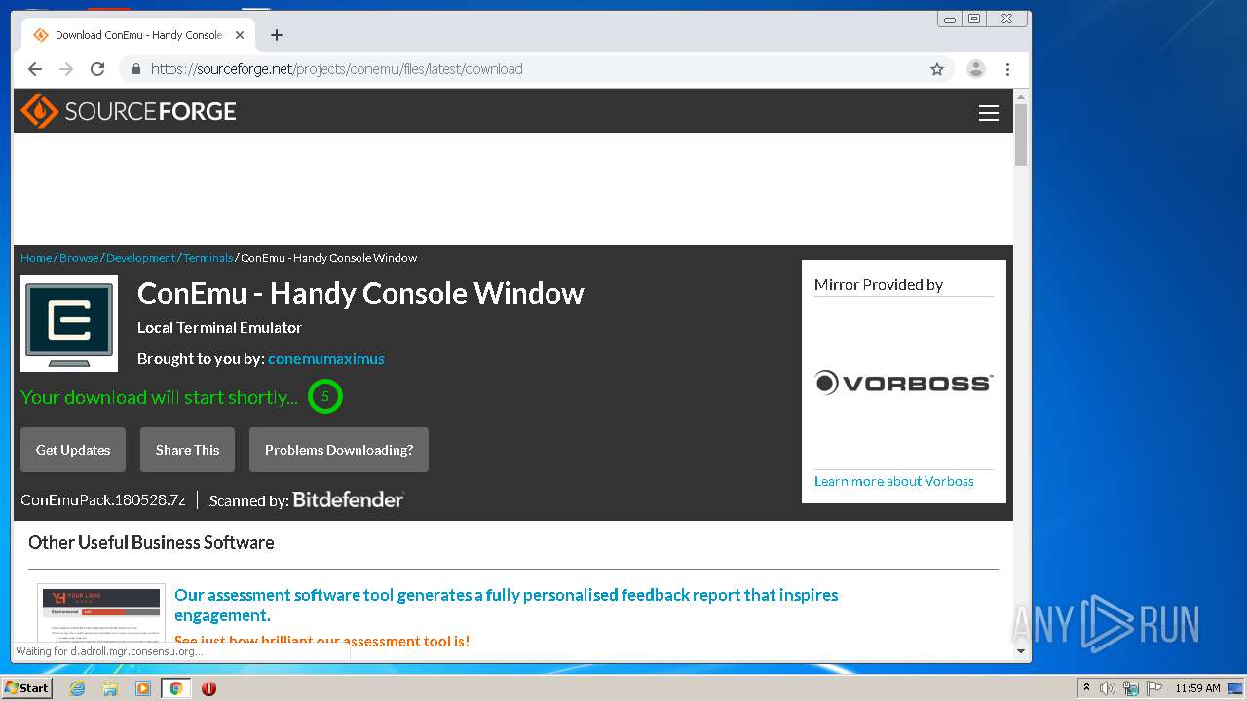Click the Bitdefender logo text
Image resolution: width=1247 pixels, height=701 pixels.
point(348,499)
